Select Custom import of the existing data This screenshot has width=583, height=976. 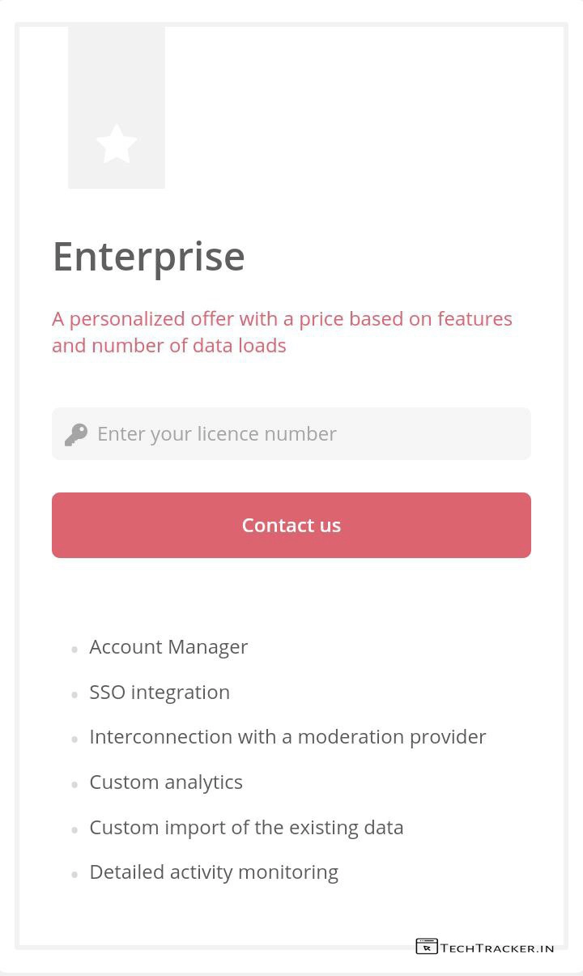(246, 828)
